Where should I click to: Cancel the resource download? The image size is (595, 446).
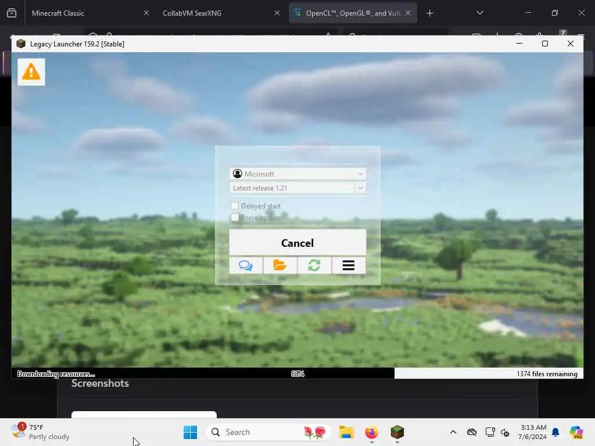coord(297,242)
